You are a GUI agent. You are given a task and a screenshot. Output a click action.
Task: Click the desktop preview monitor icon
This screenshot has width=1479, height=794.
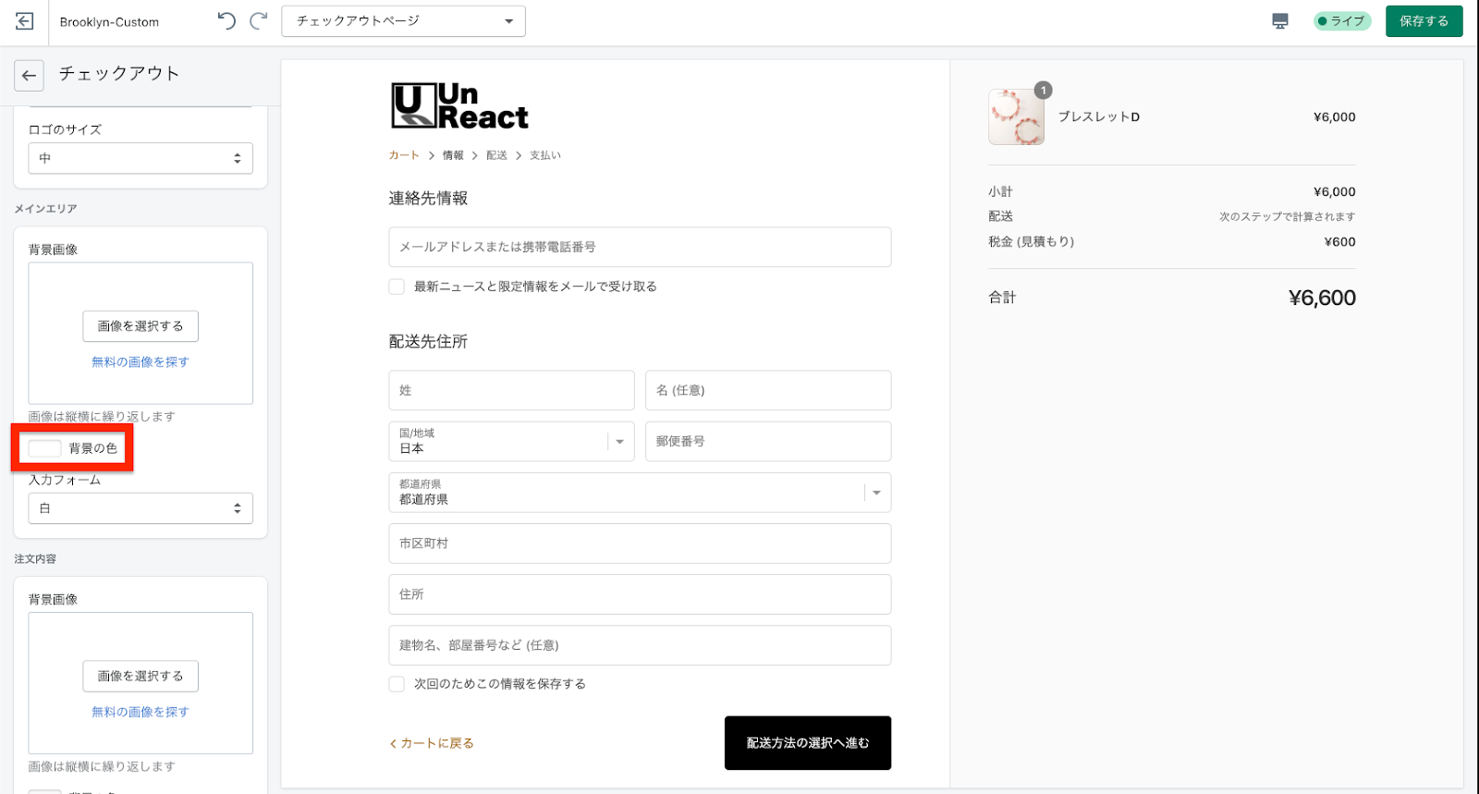pyautogui.click(x=1280, y=21)
